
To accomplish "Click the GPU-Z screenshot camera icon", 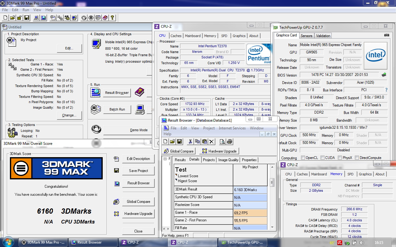I will click(x=387, y=35).
